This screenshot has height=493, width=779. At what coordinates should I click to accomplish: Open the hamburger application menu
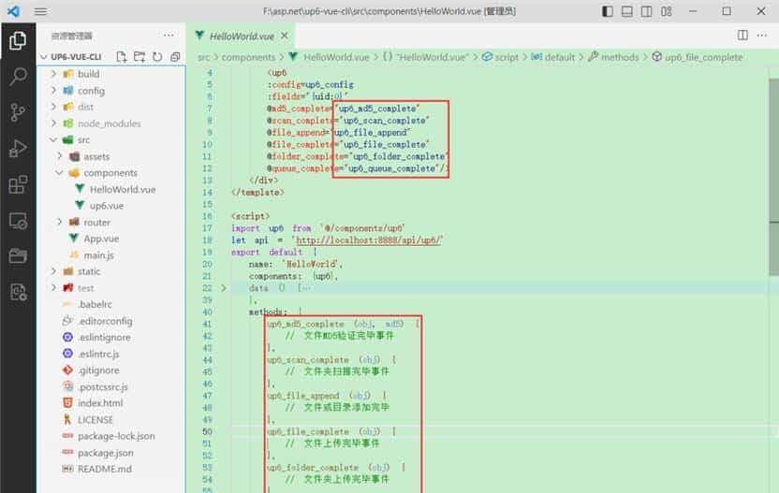(40, 11)
